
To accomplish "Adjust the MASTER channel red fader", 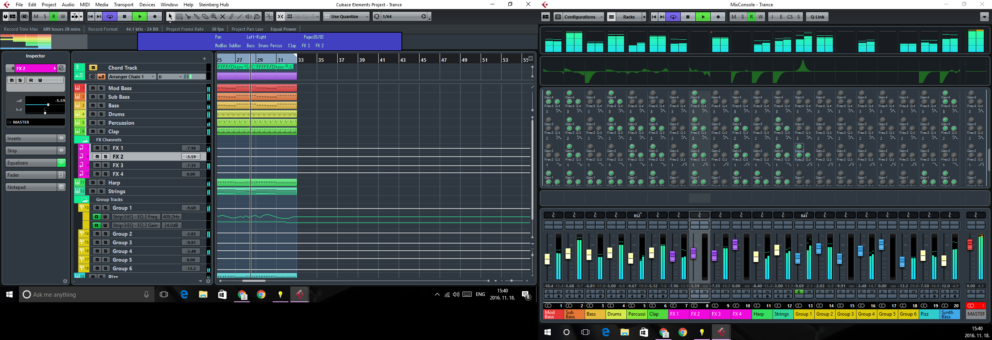I will pos(970,244).
